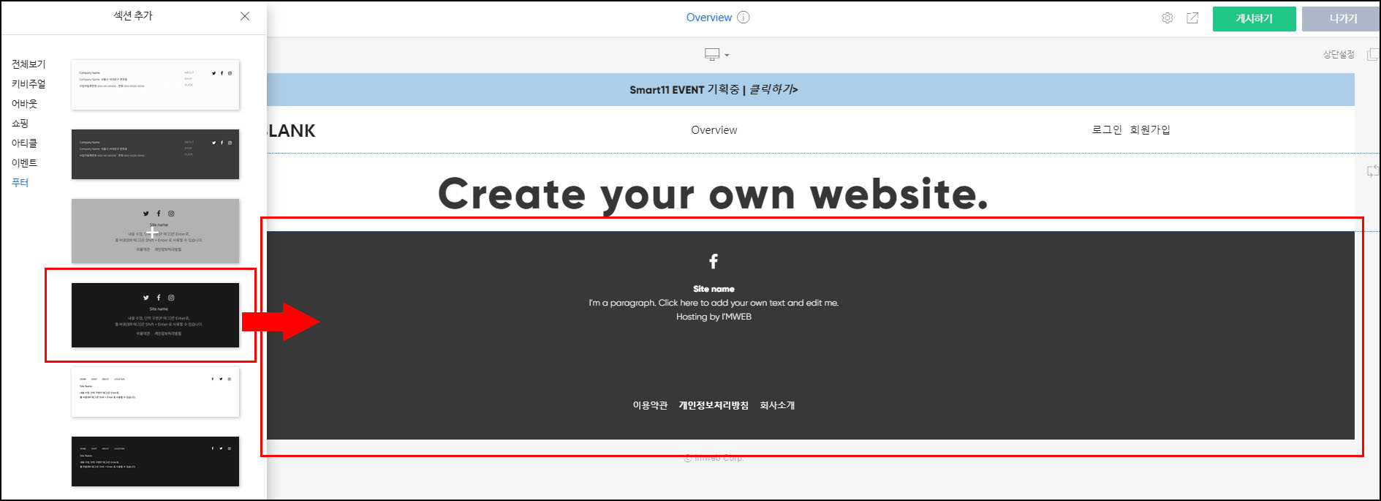This screenshot has width=1381, height=501.
Task: Open page settings gear icon
Action: [1168, 18]
